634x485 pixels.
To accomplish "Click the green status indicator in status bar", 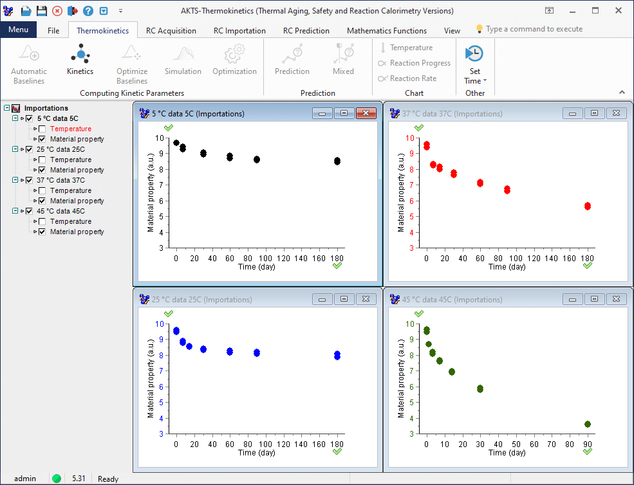I will (x=57, y=478).
